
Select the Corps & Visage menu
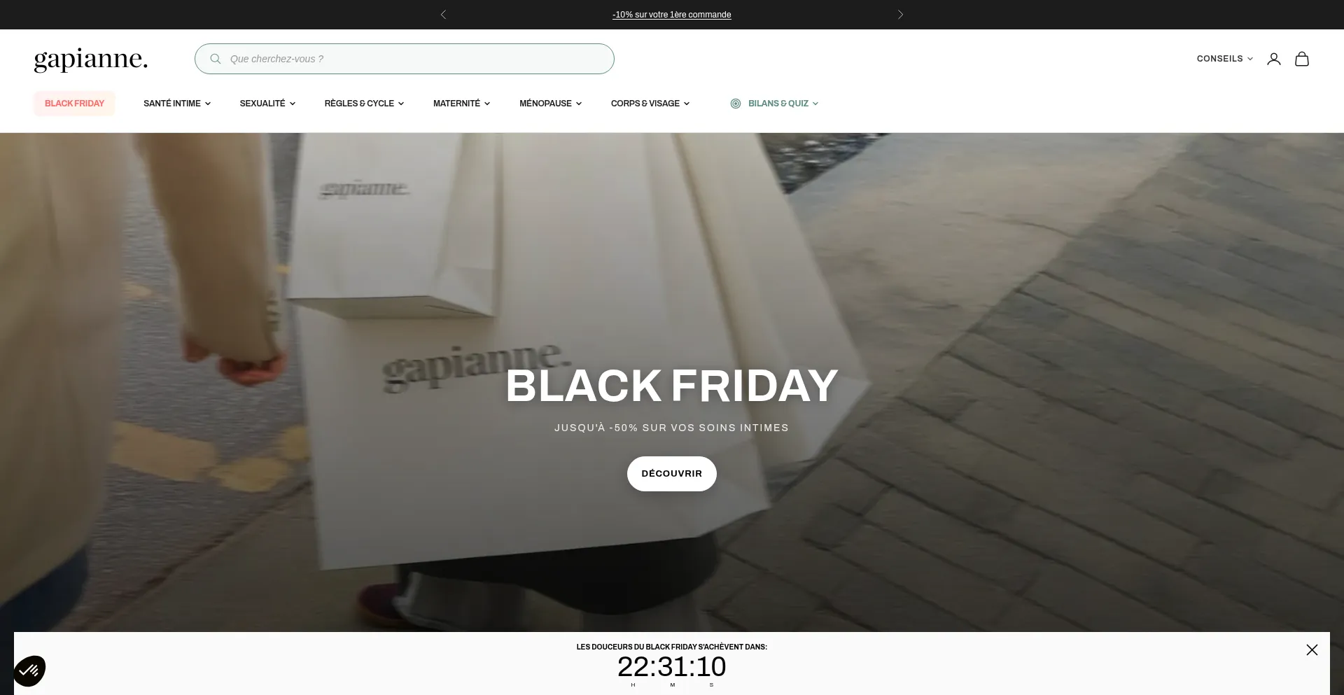pos(650,104)
